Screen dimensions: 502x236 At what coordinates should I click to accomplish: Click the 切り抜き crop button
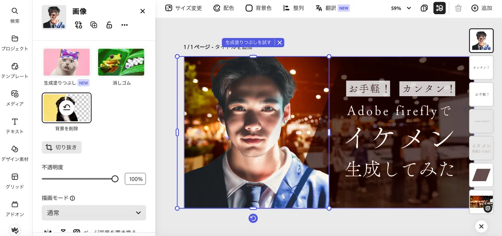61,147
